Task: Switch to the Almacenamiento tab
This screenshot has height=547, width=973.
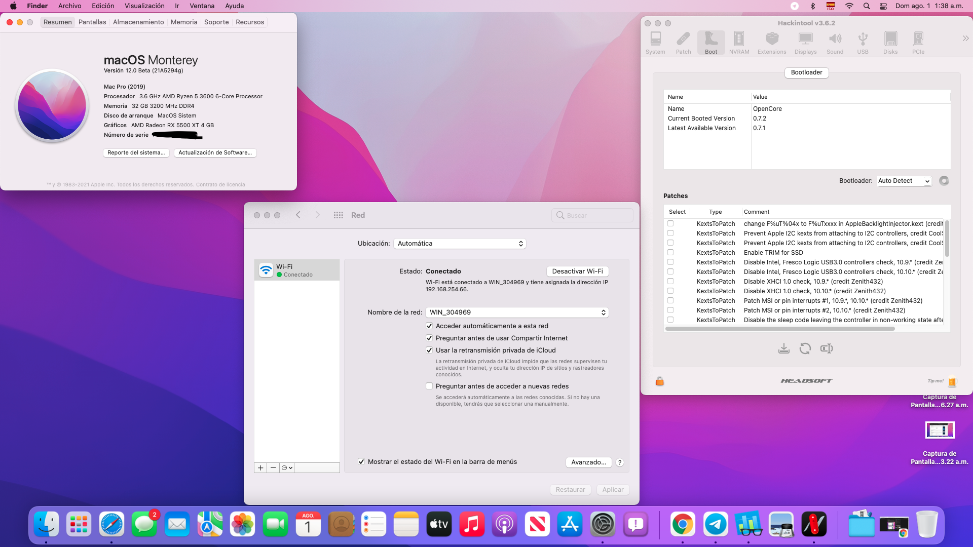Action: coord(138,22)
